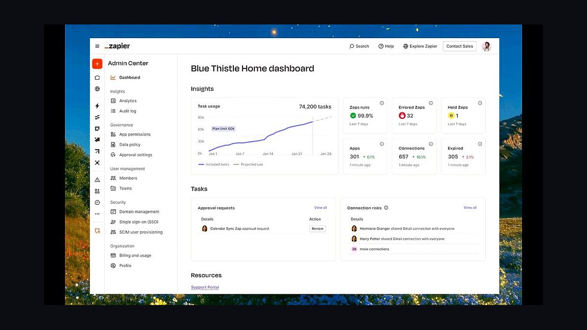Click the info icon next to Connection risks
This screenshot has height=330, width=587.
point(386,208)
